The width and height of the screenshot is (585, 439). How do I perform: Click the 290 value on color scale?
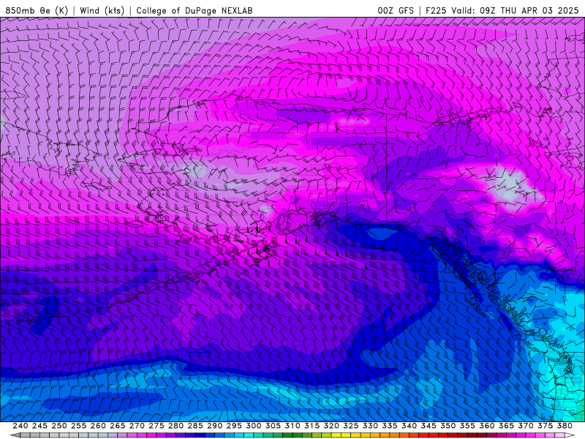214,426
